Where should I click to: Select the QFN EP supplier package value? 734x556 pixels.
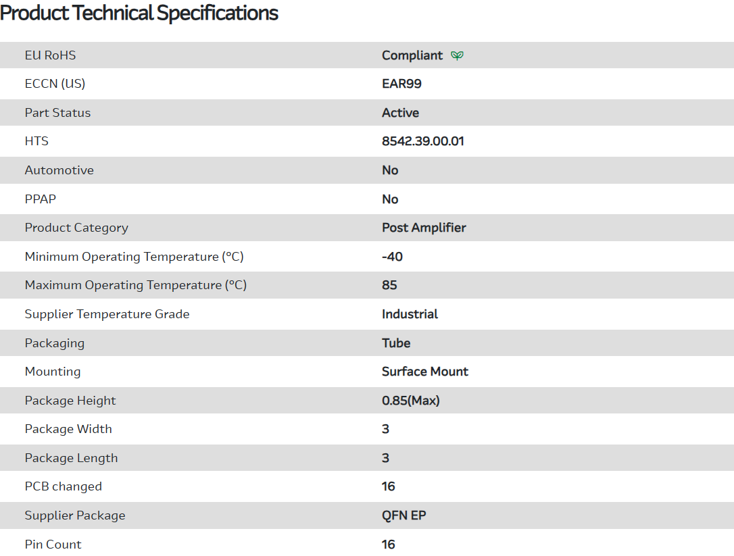pos(404,515)
